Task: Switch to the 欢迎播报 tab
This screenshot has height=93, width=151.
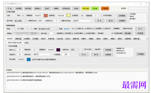Action: 35,39
